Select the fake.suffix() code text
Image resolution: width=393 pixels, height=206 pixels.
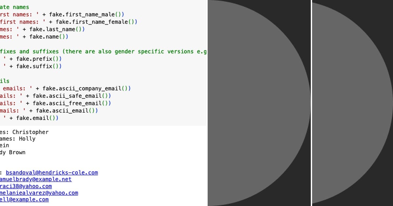click(39, 66)
